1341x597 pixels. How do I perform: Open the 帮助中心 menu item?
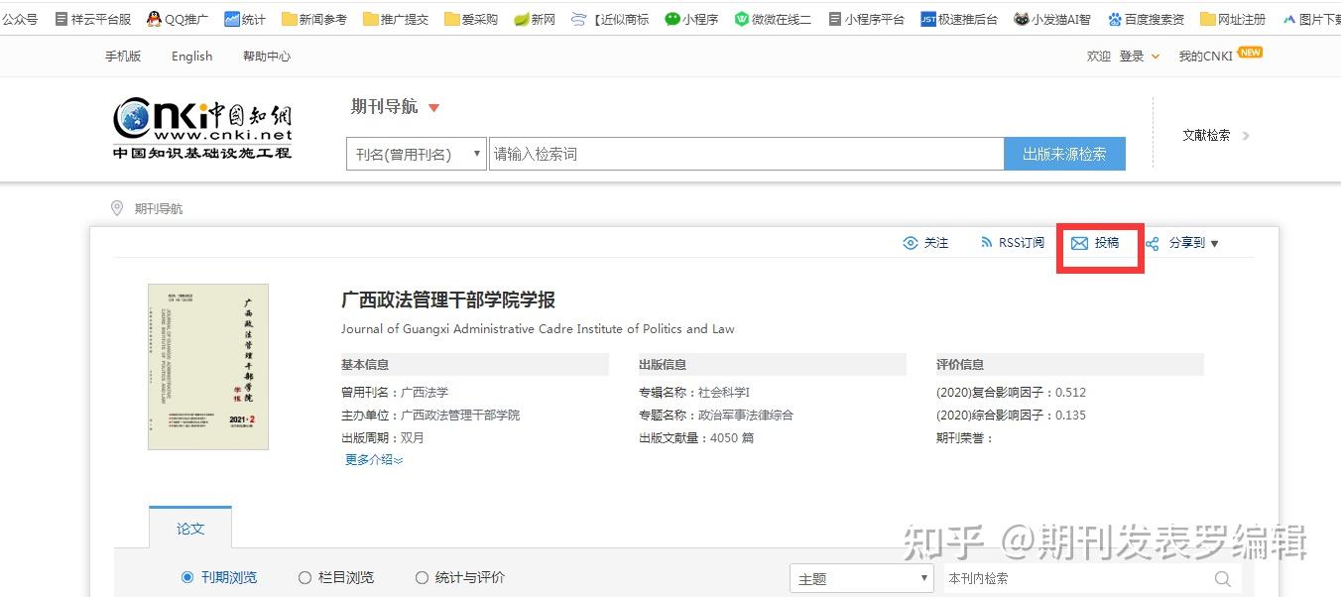click(x=265, y=56)
